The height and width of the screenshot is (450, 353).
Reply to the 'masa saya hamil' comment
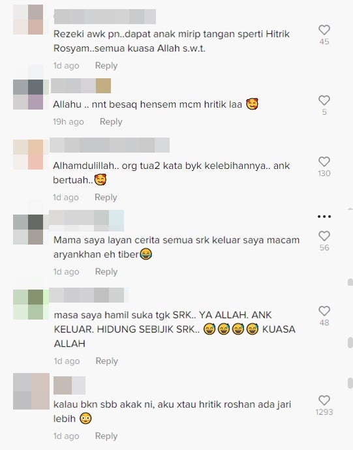tap(106, 361)
